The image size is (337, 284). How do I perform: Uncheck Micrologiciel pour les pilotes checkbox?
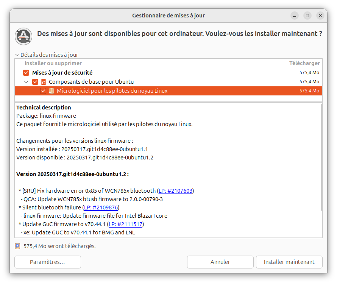pos(43,91)
